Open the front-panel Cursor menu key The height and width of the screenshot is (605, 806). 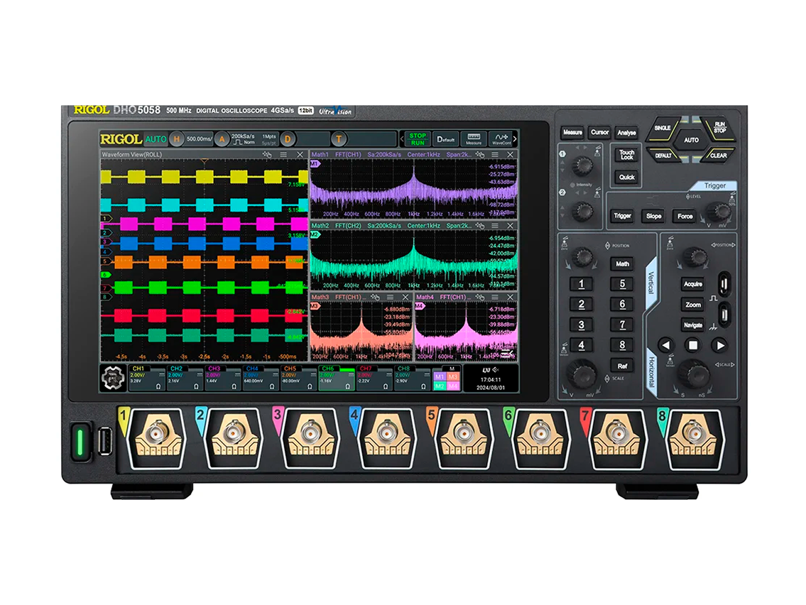pyautogui.click(x=599, y=133)
